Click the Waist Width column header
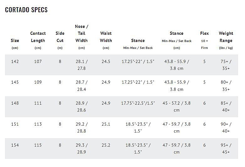Viewport: 245px width, 167px height. coord(106,37)
